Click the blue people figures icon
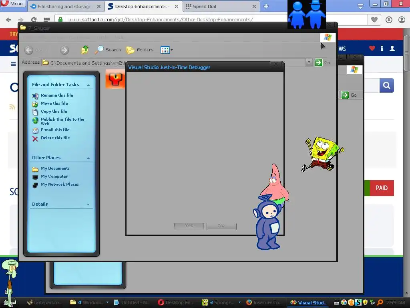The height and width of the screenshot is (308, 410). [x=307, y=14]
